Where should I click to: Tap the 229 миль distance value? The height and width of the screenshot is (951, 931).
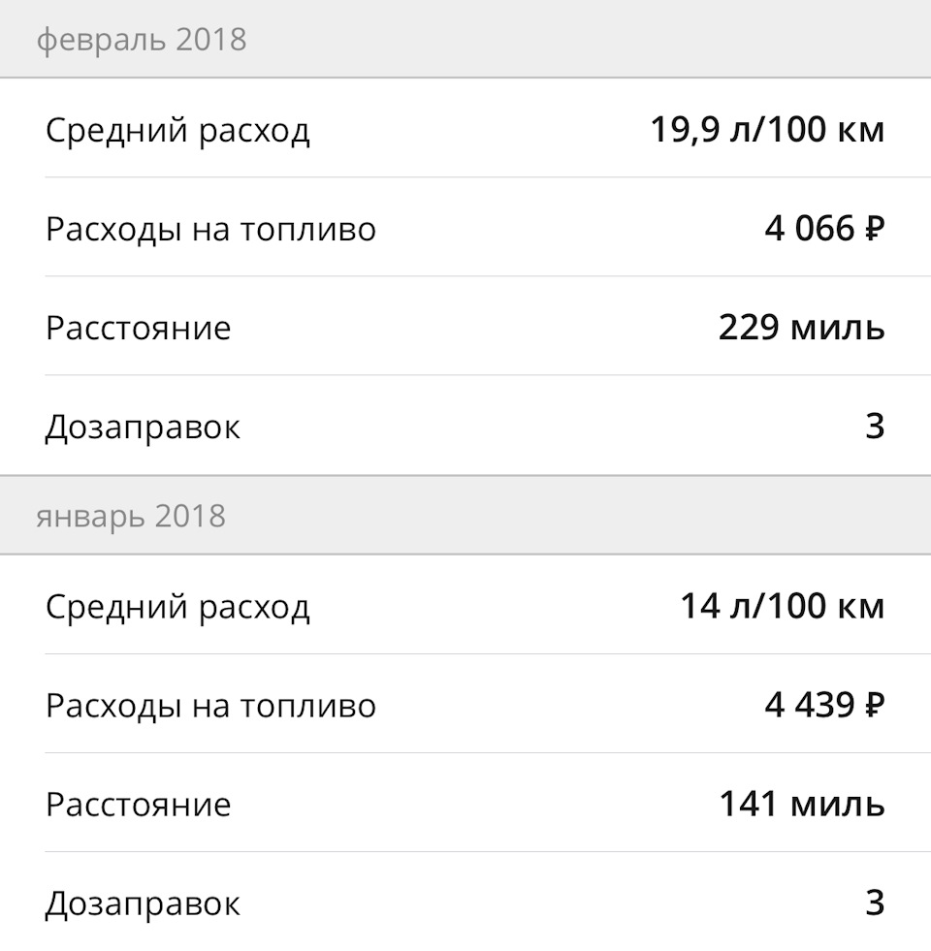click(x=802, y=328)
